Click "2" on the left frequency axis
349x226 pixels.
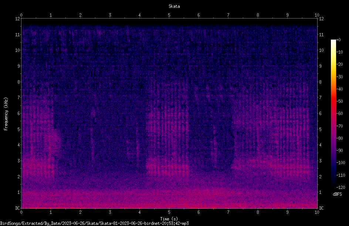click(19, 176)
